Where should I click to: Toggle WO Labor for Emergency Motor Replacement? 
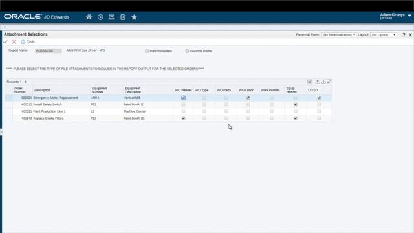248,98
